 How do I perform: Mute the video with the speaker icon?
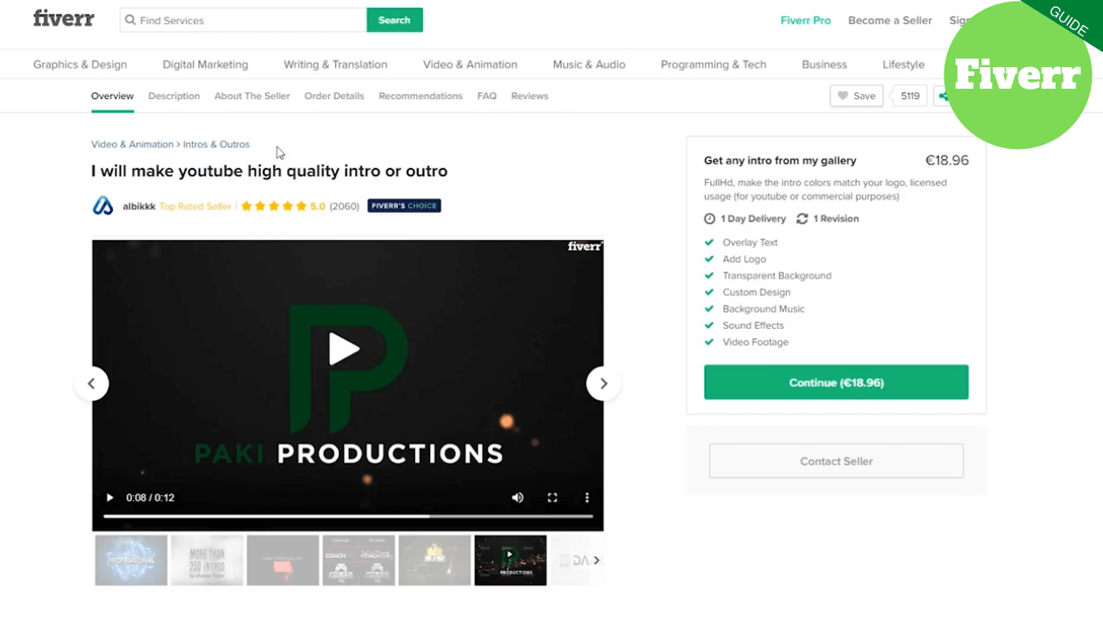(x=518, y=498)
